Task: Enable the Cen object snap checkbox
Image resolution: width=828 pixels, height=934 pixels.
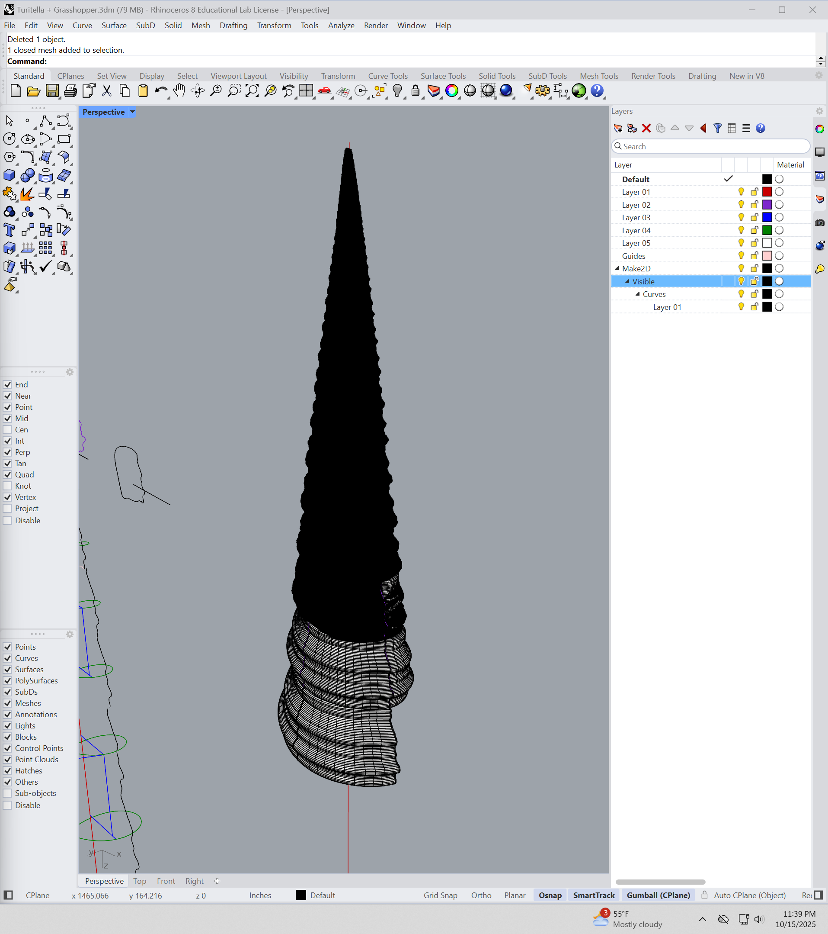Action: pyautogui.click(x=8, y=429)
